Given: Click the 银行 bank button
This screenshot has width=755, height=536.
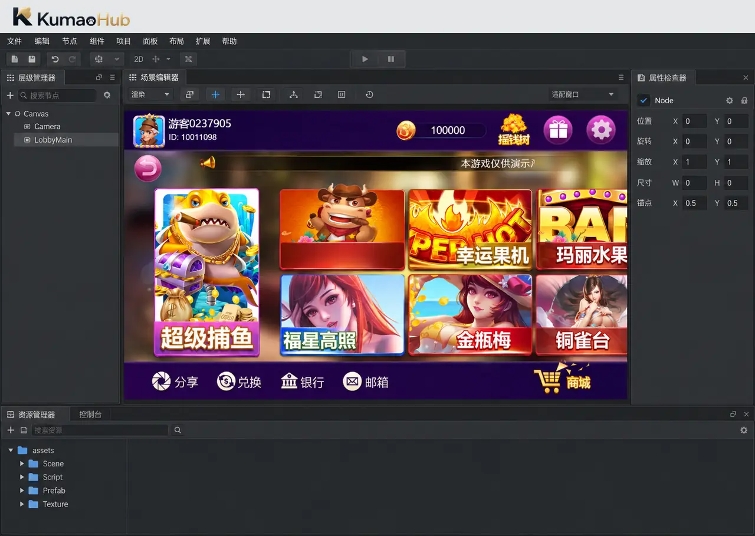Looking at the screenshot, I should 303,382.
